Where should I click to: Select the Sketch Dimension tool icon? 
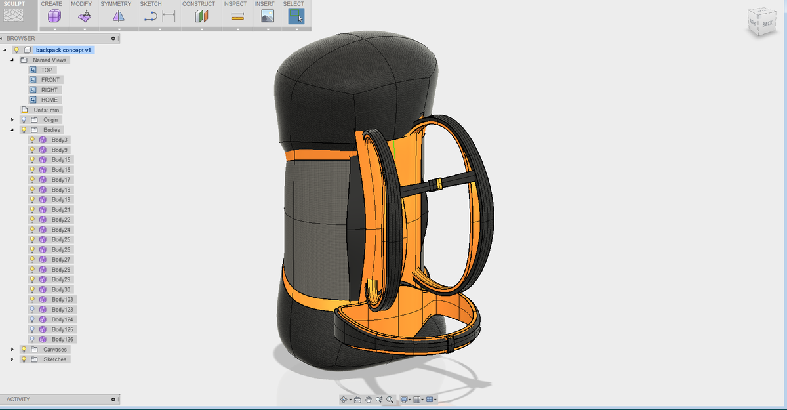click(x=169, y=17)
